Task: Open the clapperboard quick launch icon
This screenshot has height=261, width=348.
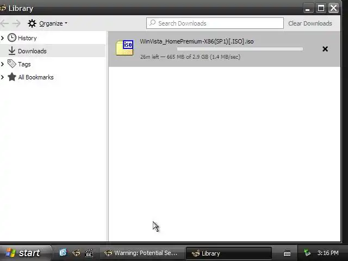Action: pos(89,253)
